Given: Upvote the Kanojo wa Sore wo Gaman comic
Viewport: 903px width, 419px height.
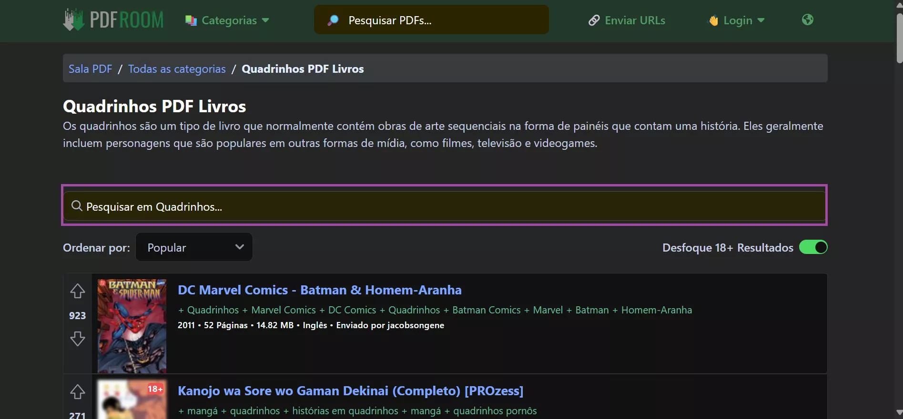Looking at the screenshot, I should [x=77, y=392].
